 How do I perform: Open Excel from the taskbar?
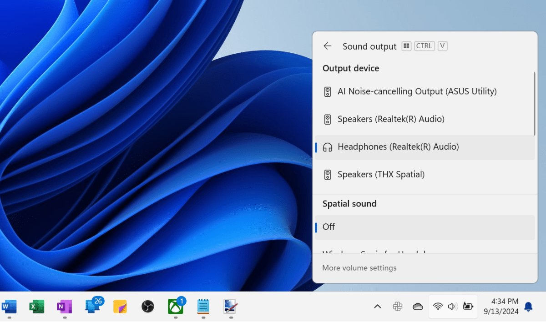point(36,306)
